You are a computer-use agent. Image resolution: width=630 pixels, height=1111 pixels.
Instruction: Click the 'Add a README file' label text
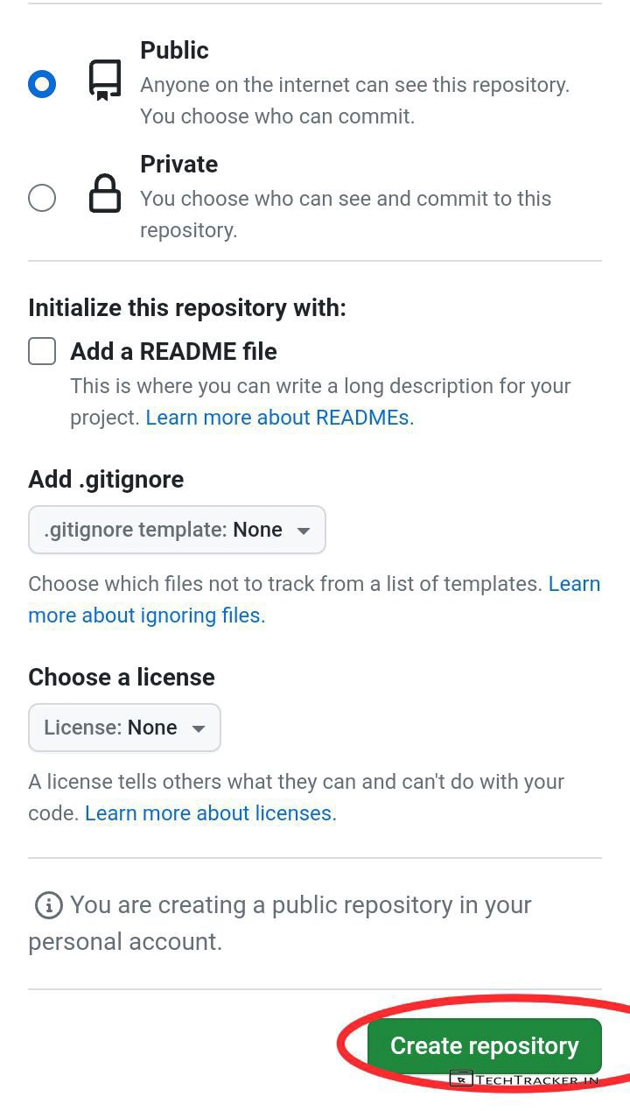(x=173, y=351)
